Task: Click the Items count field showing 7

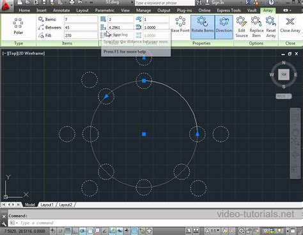Action: 81,19
